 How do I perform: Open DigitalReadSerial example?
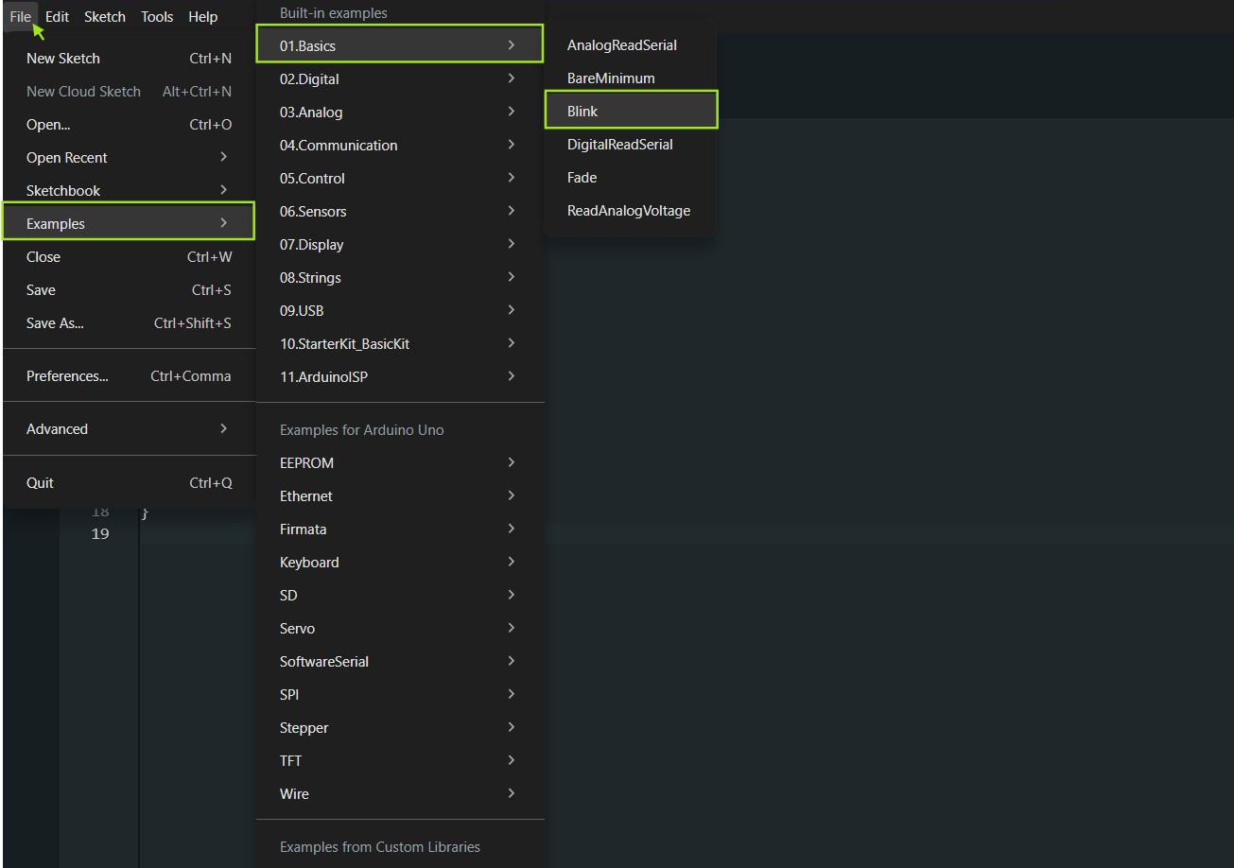tap(631, 145)
